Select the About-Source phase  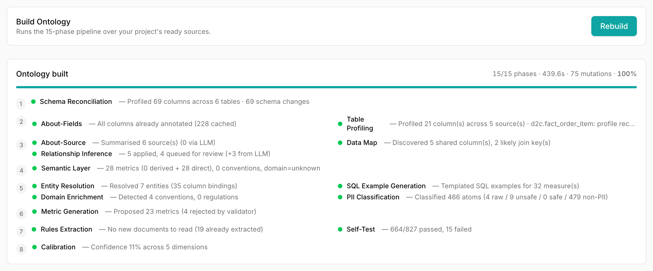[x=63, y=143]
